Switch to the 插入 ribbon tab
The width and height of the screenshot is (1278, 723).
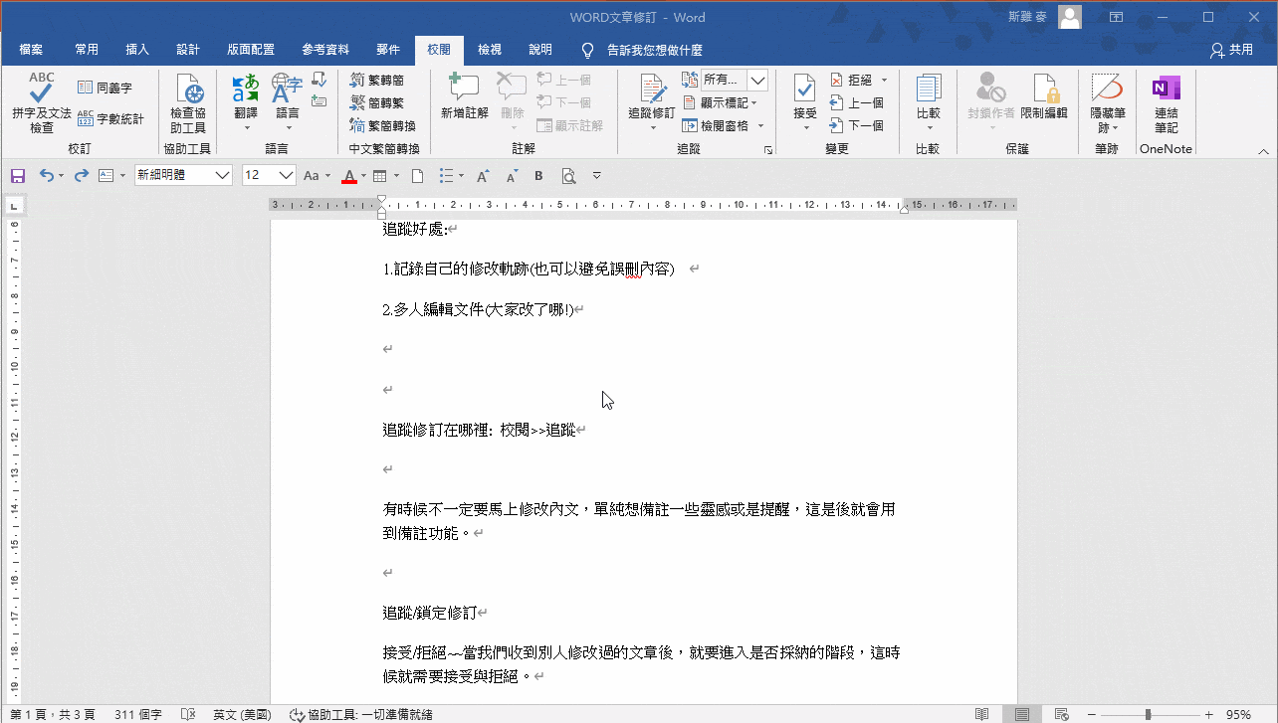coord(137,50)
